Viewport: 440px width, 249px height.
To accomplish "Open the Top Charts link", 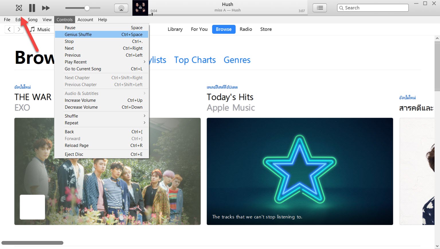I will coord(195,60).
